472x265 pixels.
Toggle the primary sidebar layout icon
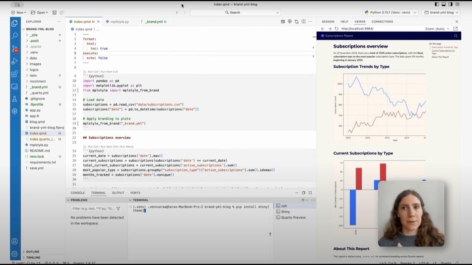[437, 4]
